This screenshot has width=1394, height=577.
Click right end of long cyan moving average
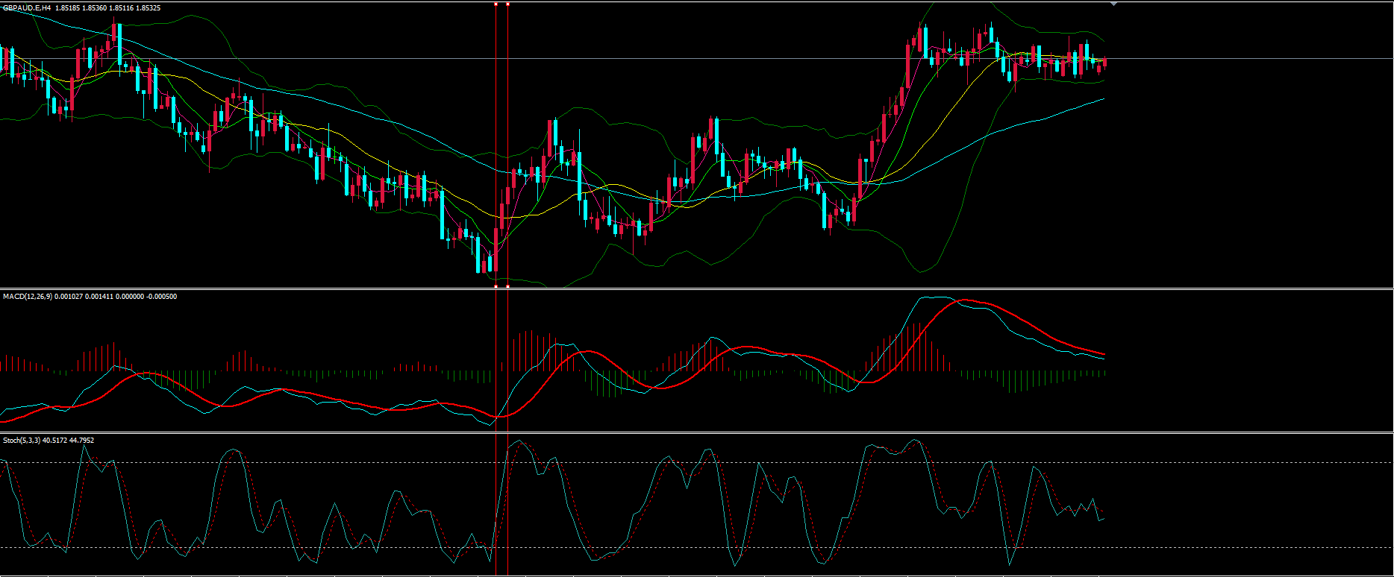[x=1104, y=98]
